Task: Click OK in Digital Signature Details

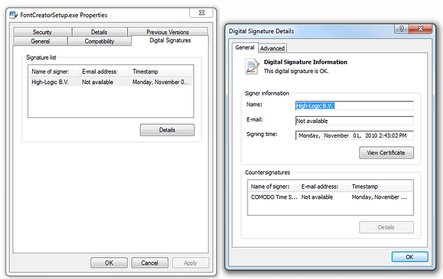Action: pyautogui.click(x=410, y=257)
